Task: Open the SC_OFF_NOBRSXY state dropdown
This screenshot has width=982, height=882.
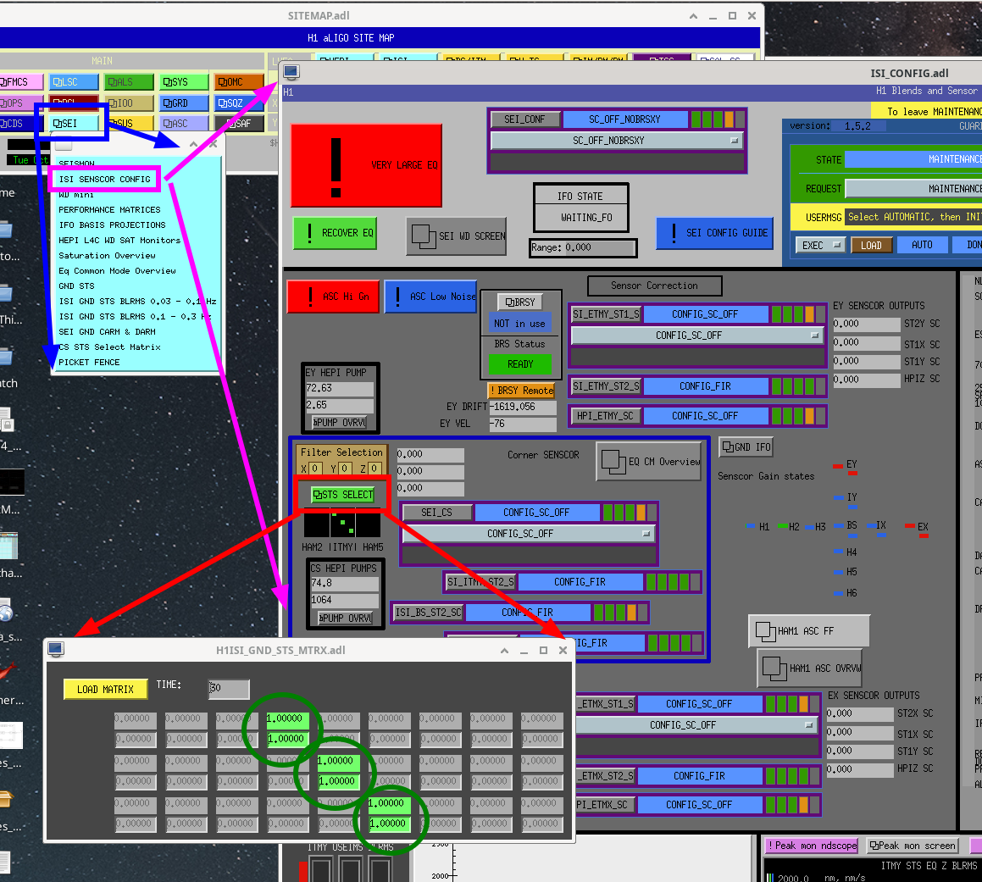Action: [x=617, y=141]
